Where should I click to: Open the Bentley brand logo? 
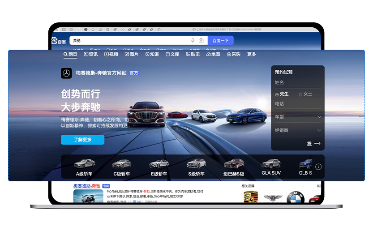[x=273, y=197]
